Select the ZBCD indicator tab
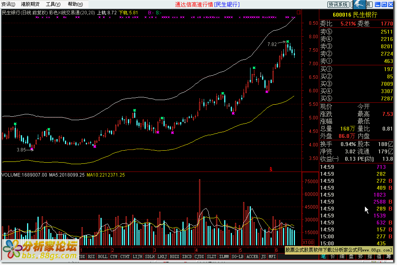 click(x=187, y=257)
